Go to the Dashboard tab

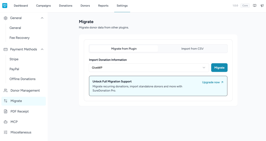tap(21, 6)
